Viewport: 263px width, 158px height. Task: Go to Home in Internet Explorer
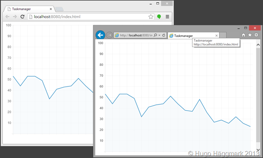point(243,35)
